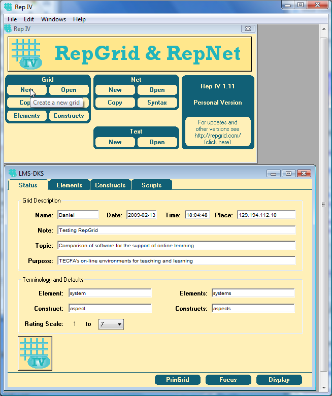Switch to the Constructs tab
Viewport: 332px width, 396px height.
pos(110,185)
